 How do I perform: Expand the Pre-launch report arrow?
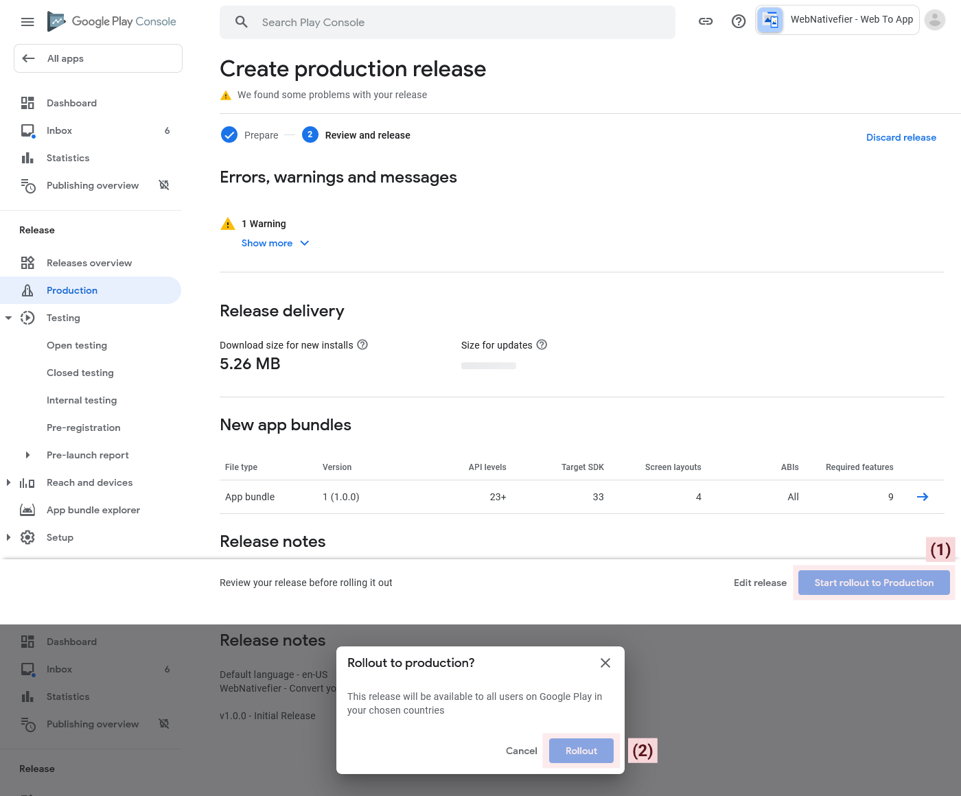(x=27, y=455)
